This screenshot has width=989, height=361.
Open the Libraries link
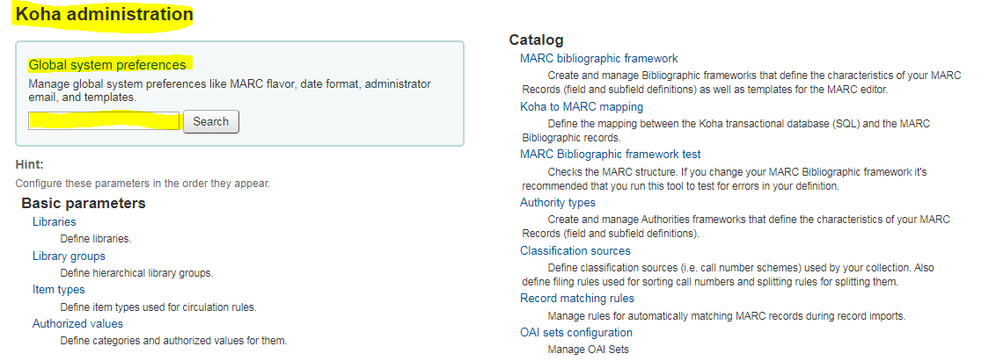coord(55,222)
